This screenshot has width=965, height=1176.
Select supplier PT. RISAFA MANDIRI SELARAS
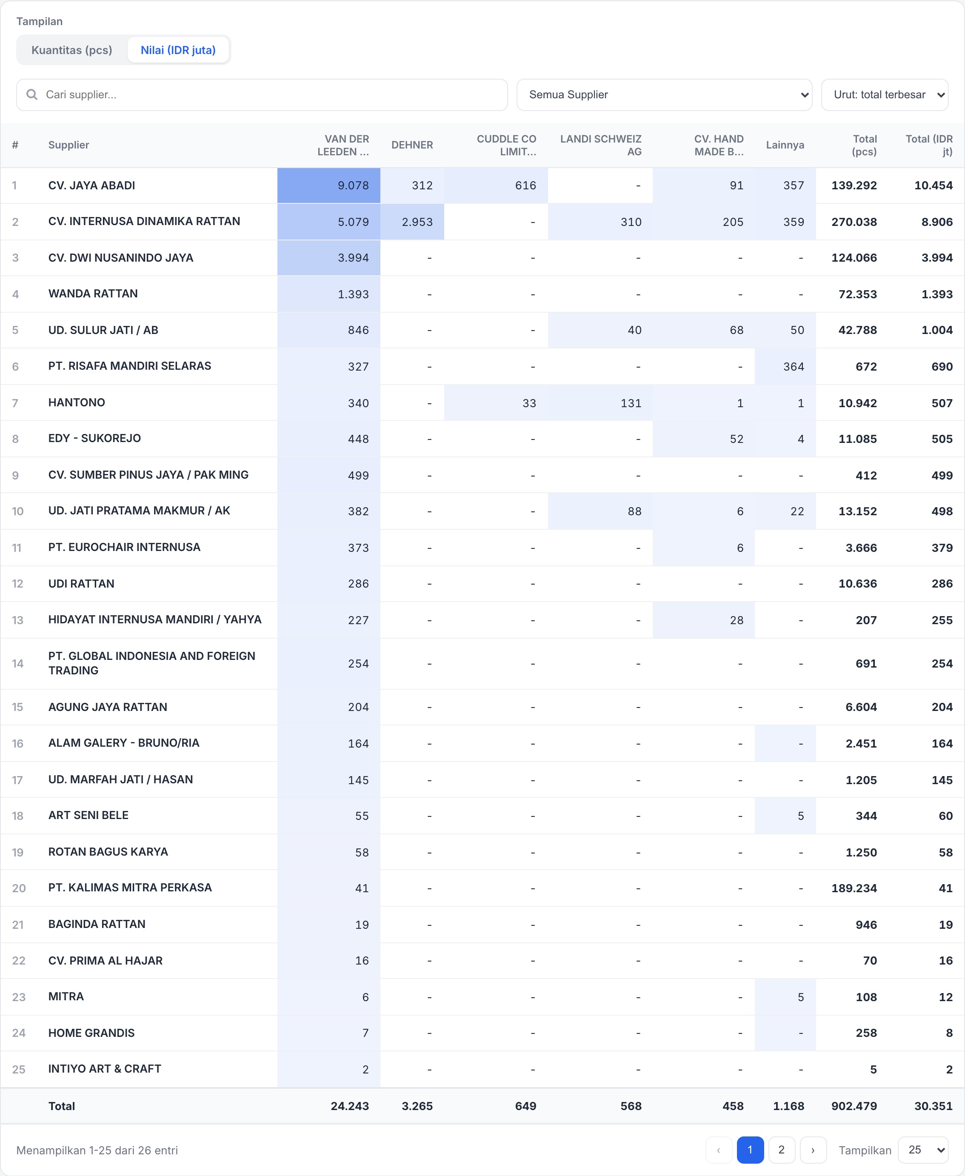click(129, 366)
